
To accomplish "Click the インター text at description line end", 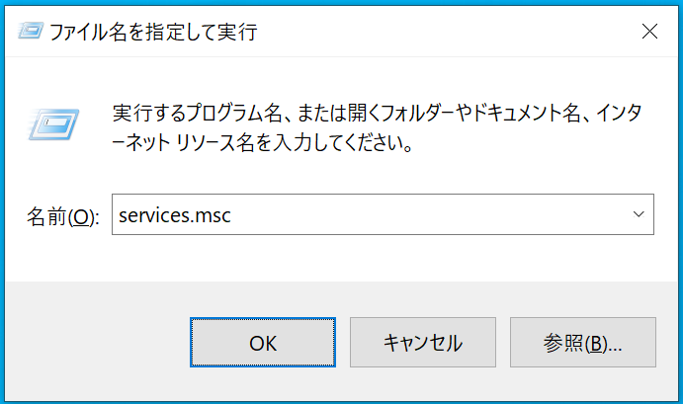I will (x=619, y=113).
